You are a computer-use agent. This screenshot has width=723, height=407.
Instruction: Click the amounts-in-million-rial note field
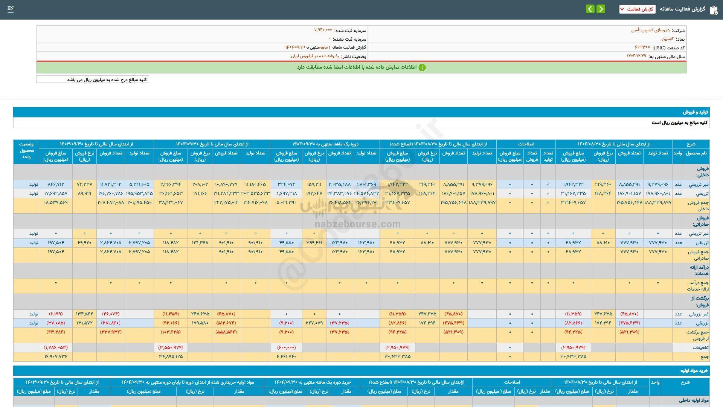coord(93,80)
